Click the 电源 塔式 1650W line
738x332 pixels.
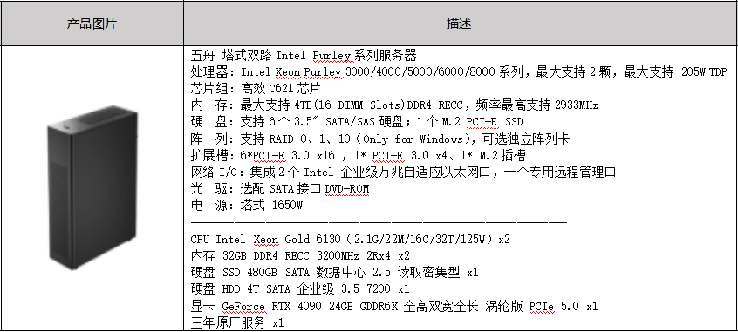(247, 206)
